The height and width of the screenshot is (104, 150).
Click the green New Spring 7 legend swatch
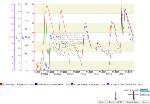[72, 84]
